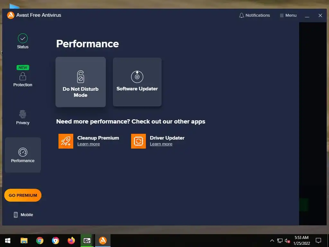Open the Protection section with the lock icon
Screen dimensions: 329x247
pyautogui.click(x=23, y=79)
